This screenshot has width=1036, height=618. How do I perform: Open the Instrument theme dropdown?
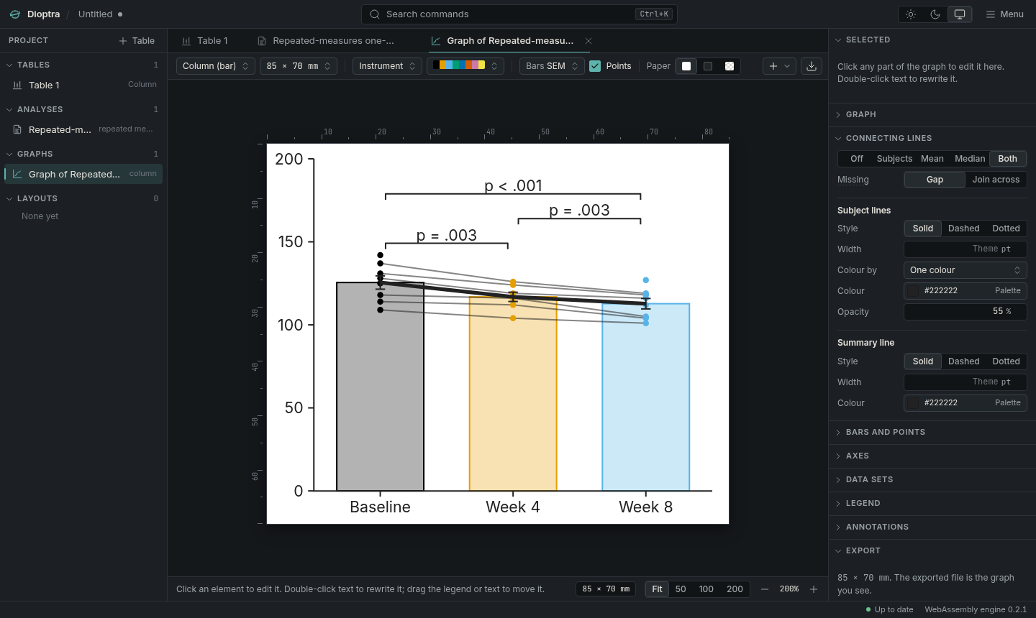[x=387, y=66]
